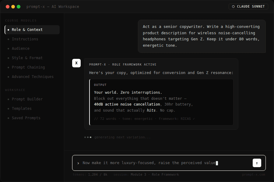The height and width of the screenshot is (182, 274).
Task: Click the prompt-x.com footer link
Action: pos(253,174)
